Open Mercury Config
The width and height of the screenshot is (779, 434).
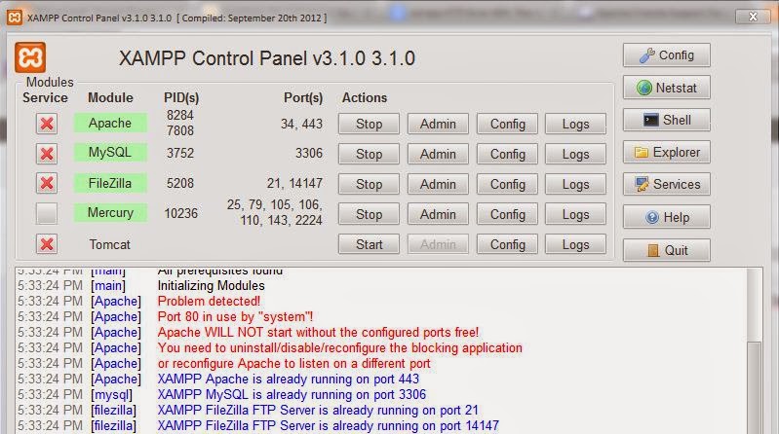point(507,214)
